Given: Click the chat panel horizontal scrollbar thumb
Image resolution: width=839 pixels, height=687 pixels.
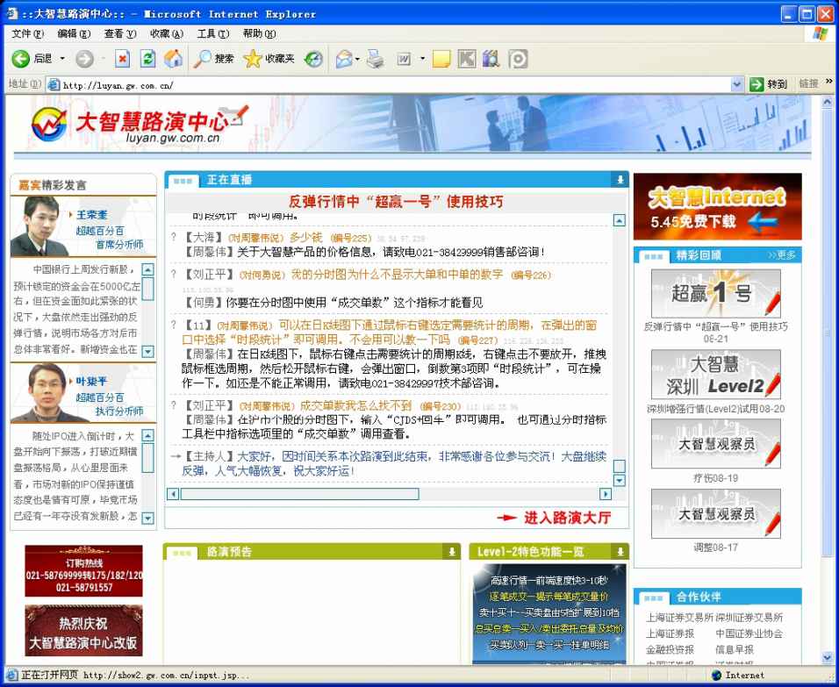Looking at the screenshot, I should 299,494.
